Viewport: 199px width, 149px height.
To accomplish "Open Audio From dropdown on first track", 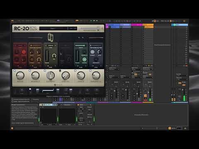I will coord(114,70).
